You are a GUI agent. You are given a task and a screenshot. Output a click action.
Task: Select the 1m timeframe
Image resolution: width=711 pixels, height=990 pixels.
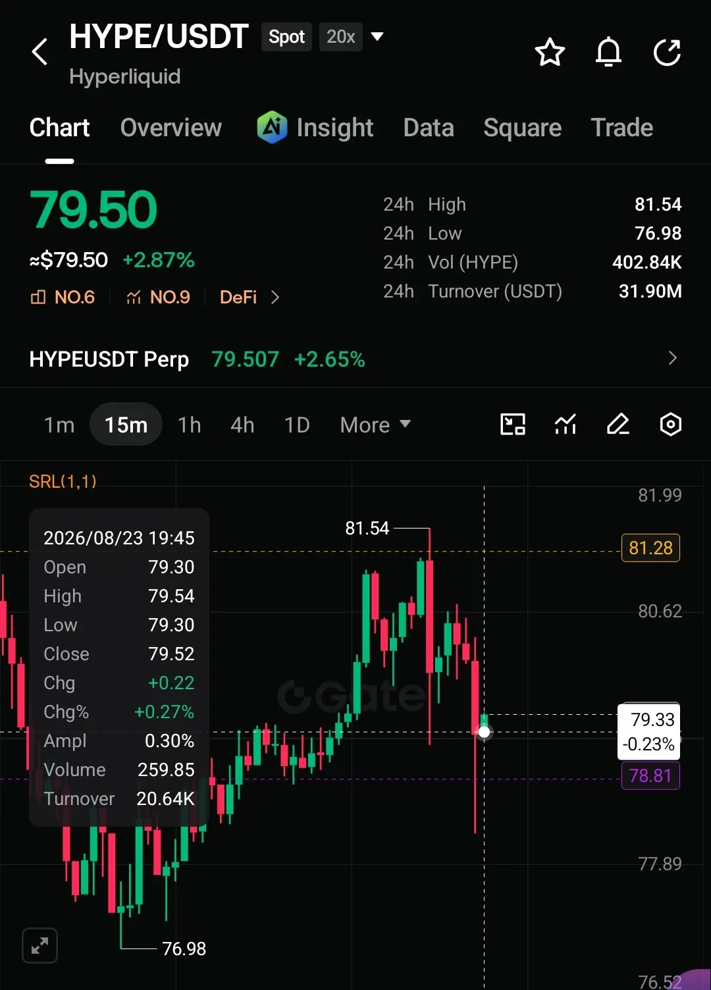pos(59,425)
